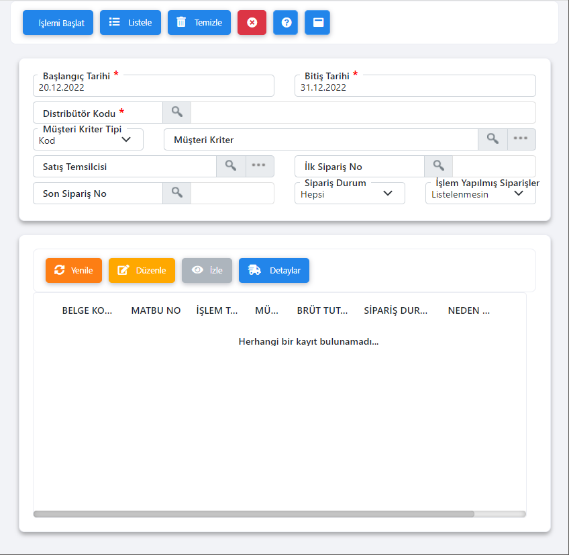This screenshot has width=569, height=555.
Task: Sort by BRÜT TUT... column header
Action: [x=322, y=310]
